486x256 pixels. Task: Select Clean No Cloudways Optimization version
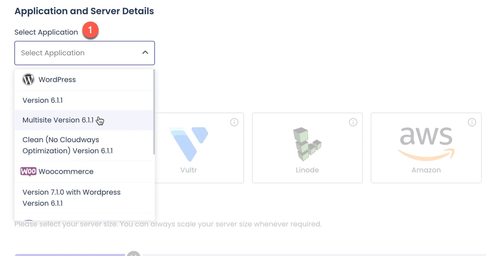pos(67,145)
